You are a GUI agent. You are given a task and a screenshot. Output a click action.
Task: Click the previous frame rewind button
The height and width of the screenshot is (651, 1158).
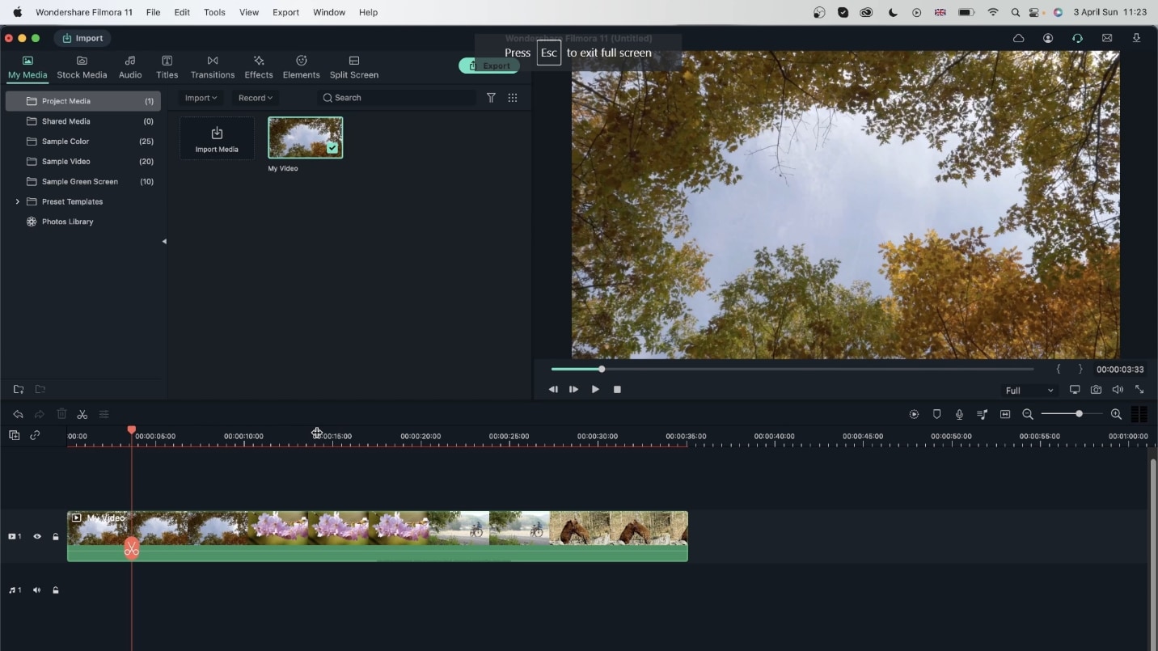553,389
